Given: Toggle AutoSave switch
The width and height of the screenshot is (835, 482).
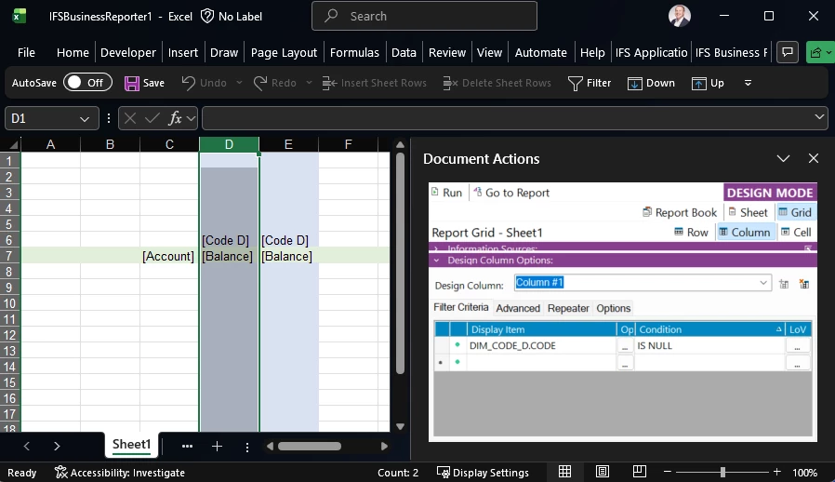Looking at the screenshot, I should [87, 83].
